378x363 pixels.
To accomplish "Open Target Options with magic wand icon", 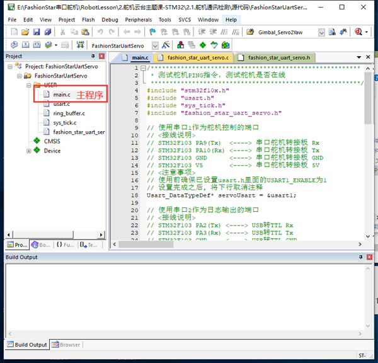I will click(166, 45).
